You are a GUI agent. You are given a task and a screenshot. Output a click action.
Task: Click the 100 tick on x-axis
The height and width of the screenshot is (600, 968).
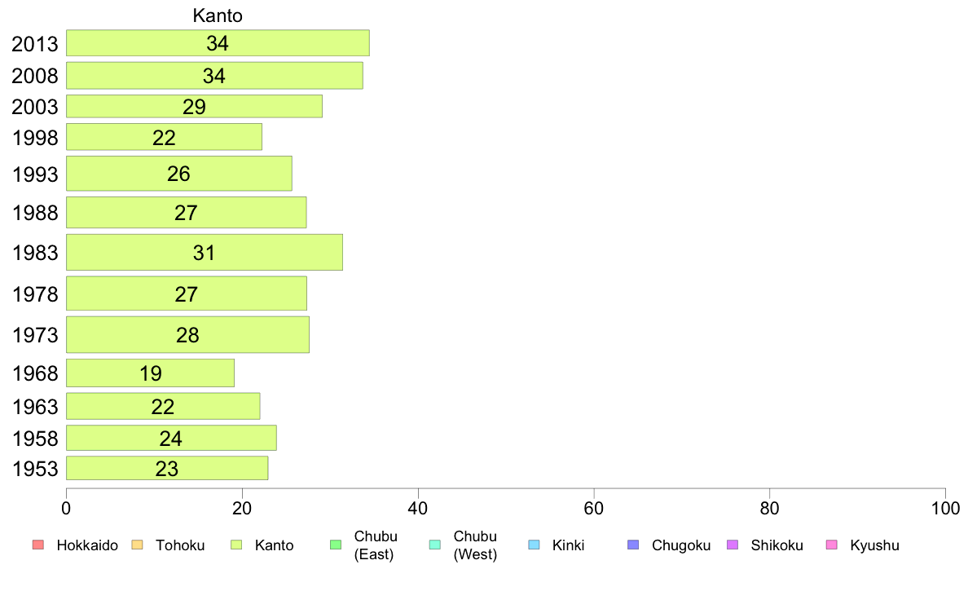tap(945, 509)
